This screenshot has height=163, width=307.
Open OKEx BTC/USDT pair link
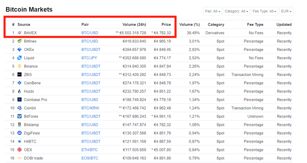click(x=91, y=50)
